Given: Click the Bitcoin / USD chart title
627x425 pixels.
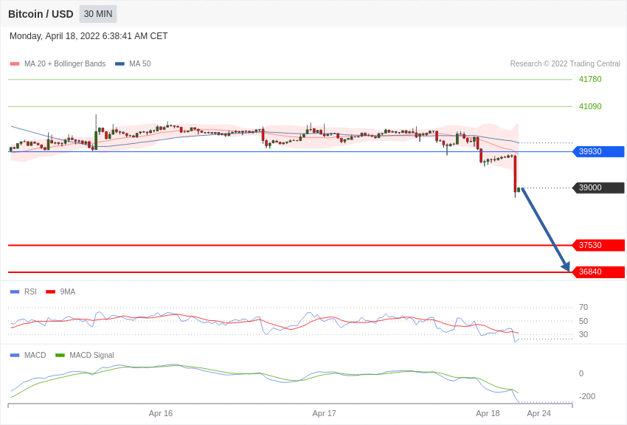Looking at the screenshot, I should click(41, 14).
